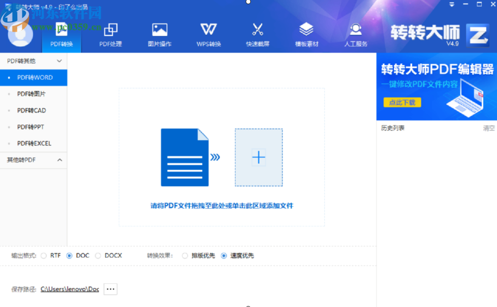This screenshot has width=497, height=307.
Task: Select the WPS转换 conversion icon
Action: [x=208, y=34]
